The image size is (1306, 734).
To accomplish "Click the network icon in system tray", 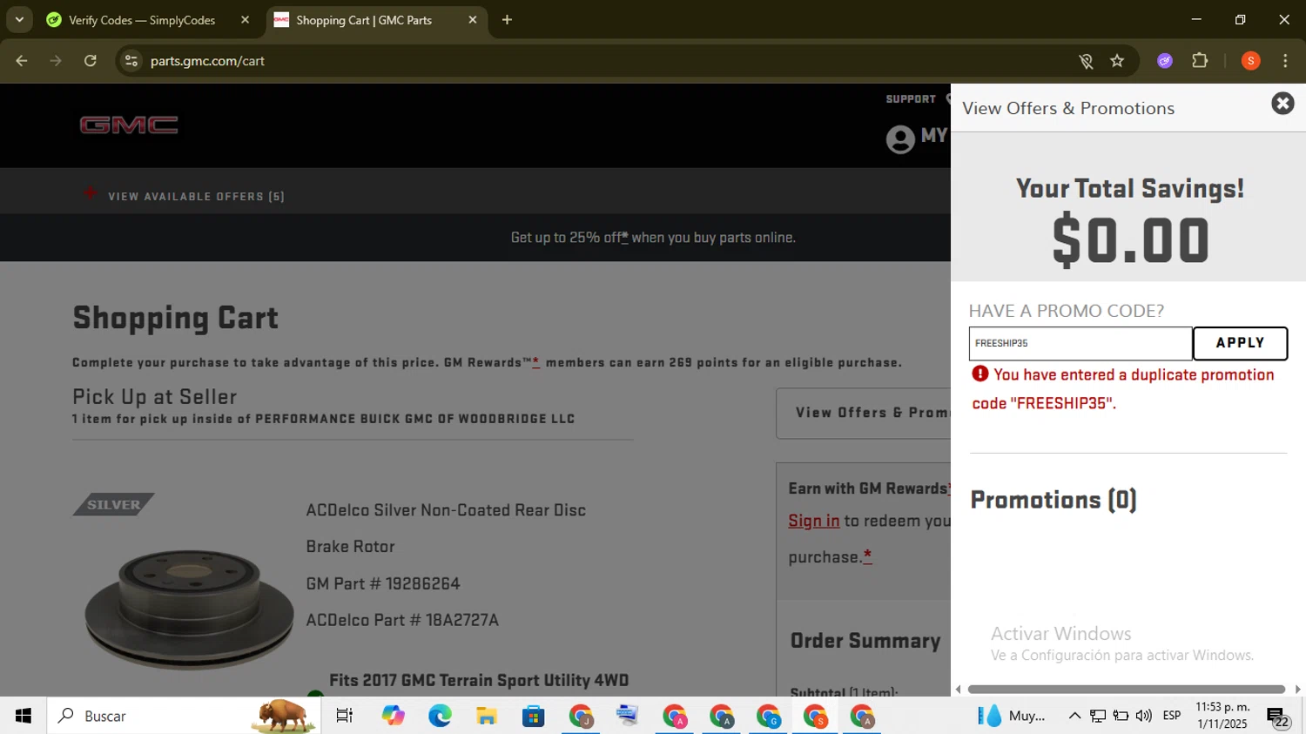I will point(1098,716).
